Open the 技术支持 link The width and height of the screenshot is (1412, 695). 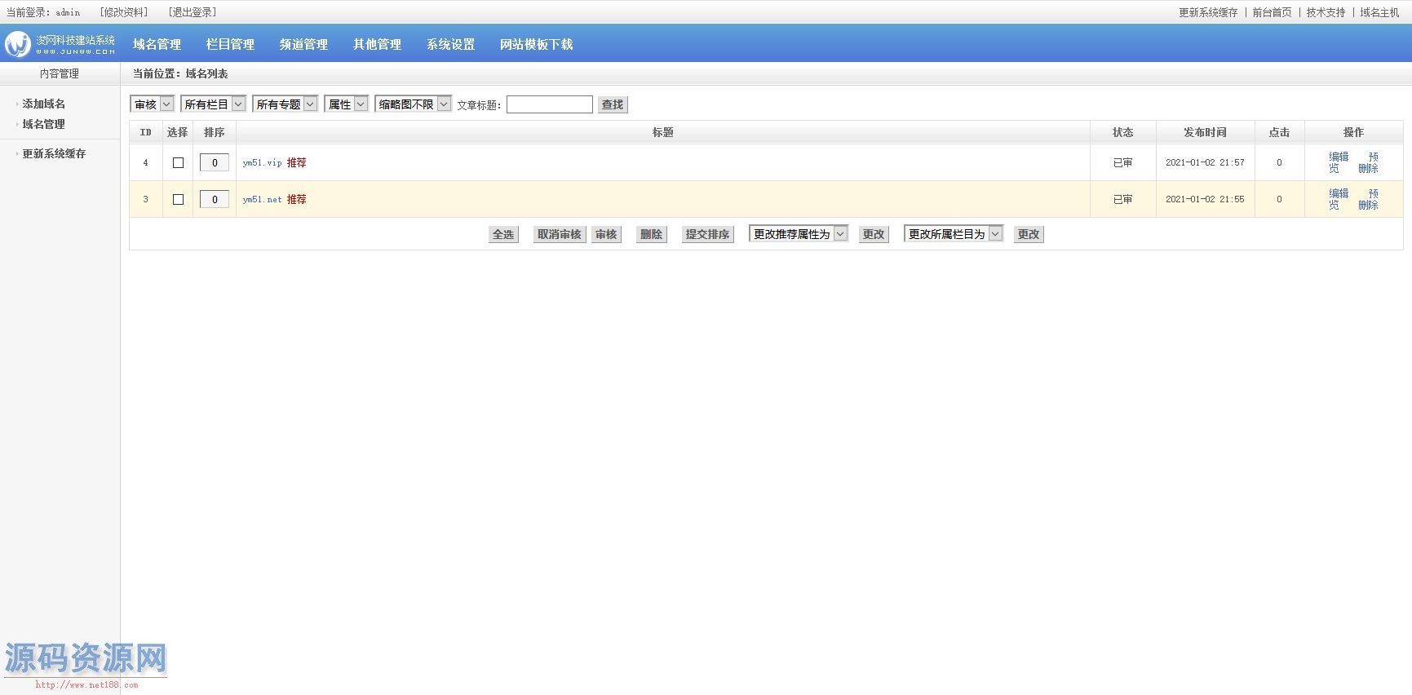tap(1326, 12)
